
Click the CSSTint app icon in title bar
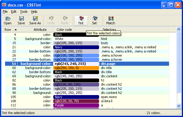(4, 5)
